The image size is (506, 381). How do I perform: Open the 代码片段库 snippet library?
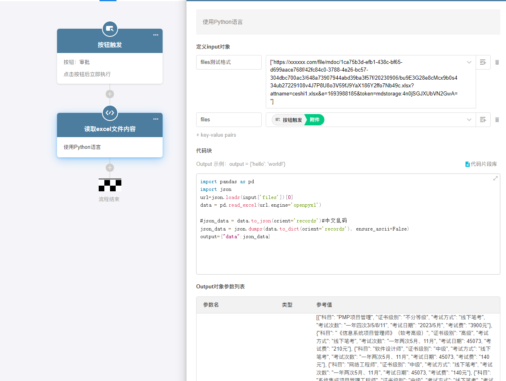[481, 164]
